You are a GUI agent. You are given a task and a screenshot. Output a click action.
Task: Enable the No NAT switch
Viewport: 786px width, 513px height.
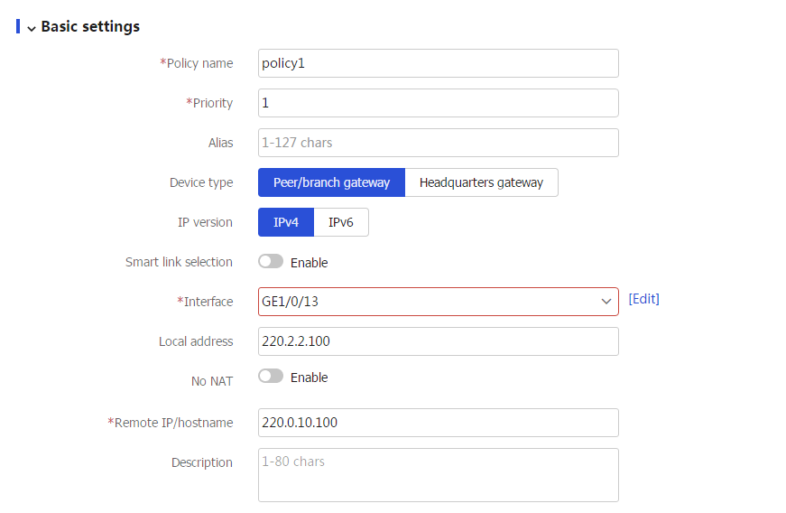271,376
